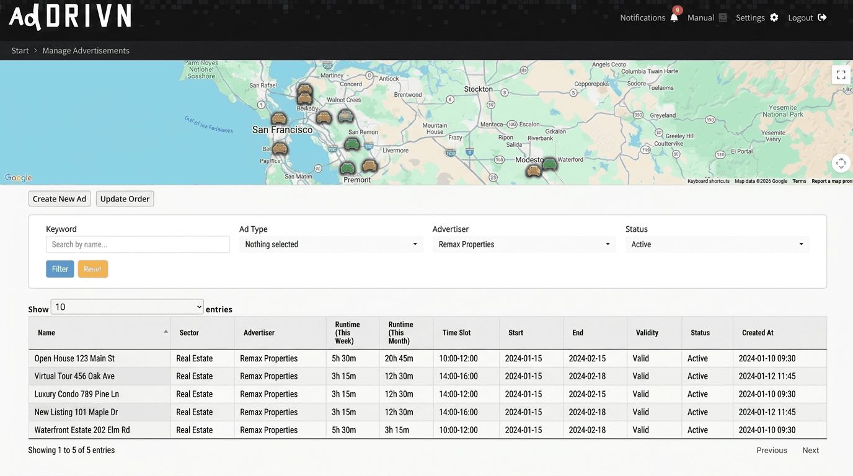Image resolution: width=853 pixels, height=476 pixels.
Task: Select the Open House 123 Main St row
Action: coord(427,358)
